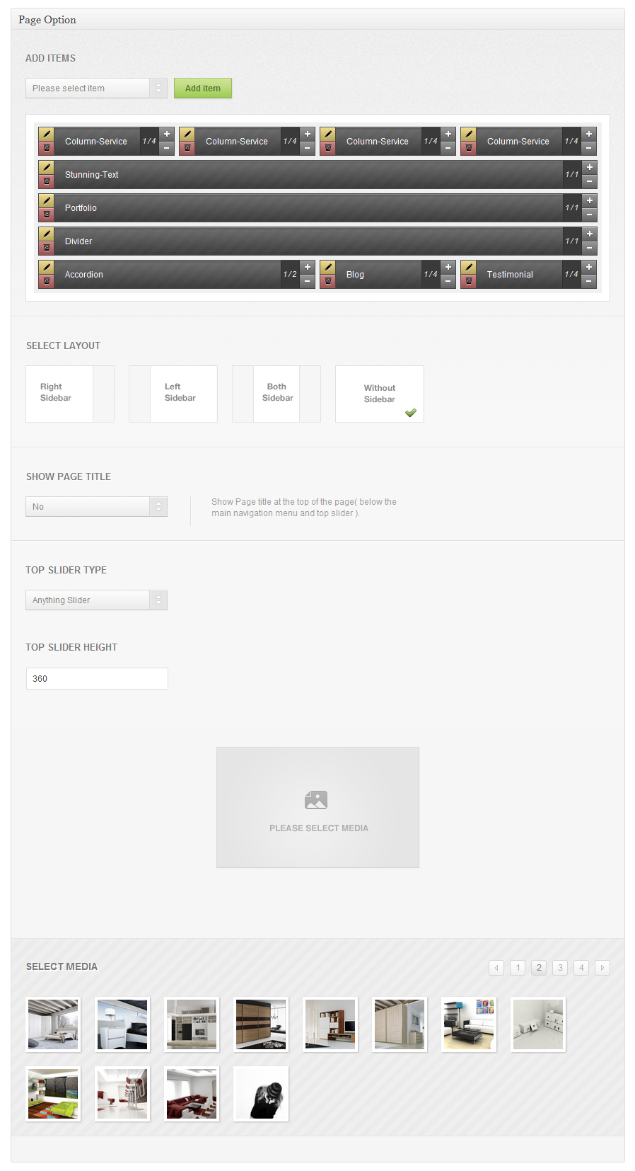635x1171 pixels.
Task: Choose the Both Sidebar layout
Action: pyautogui.click(x=276, y=394)
